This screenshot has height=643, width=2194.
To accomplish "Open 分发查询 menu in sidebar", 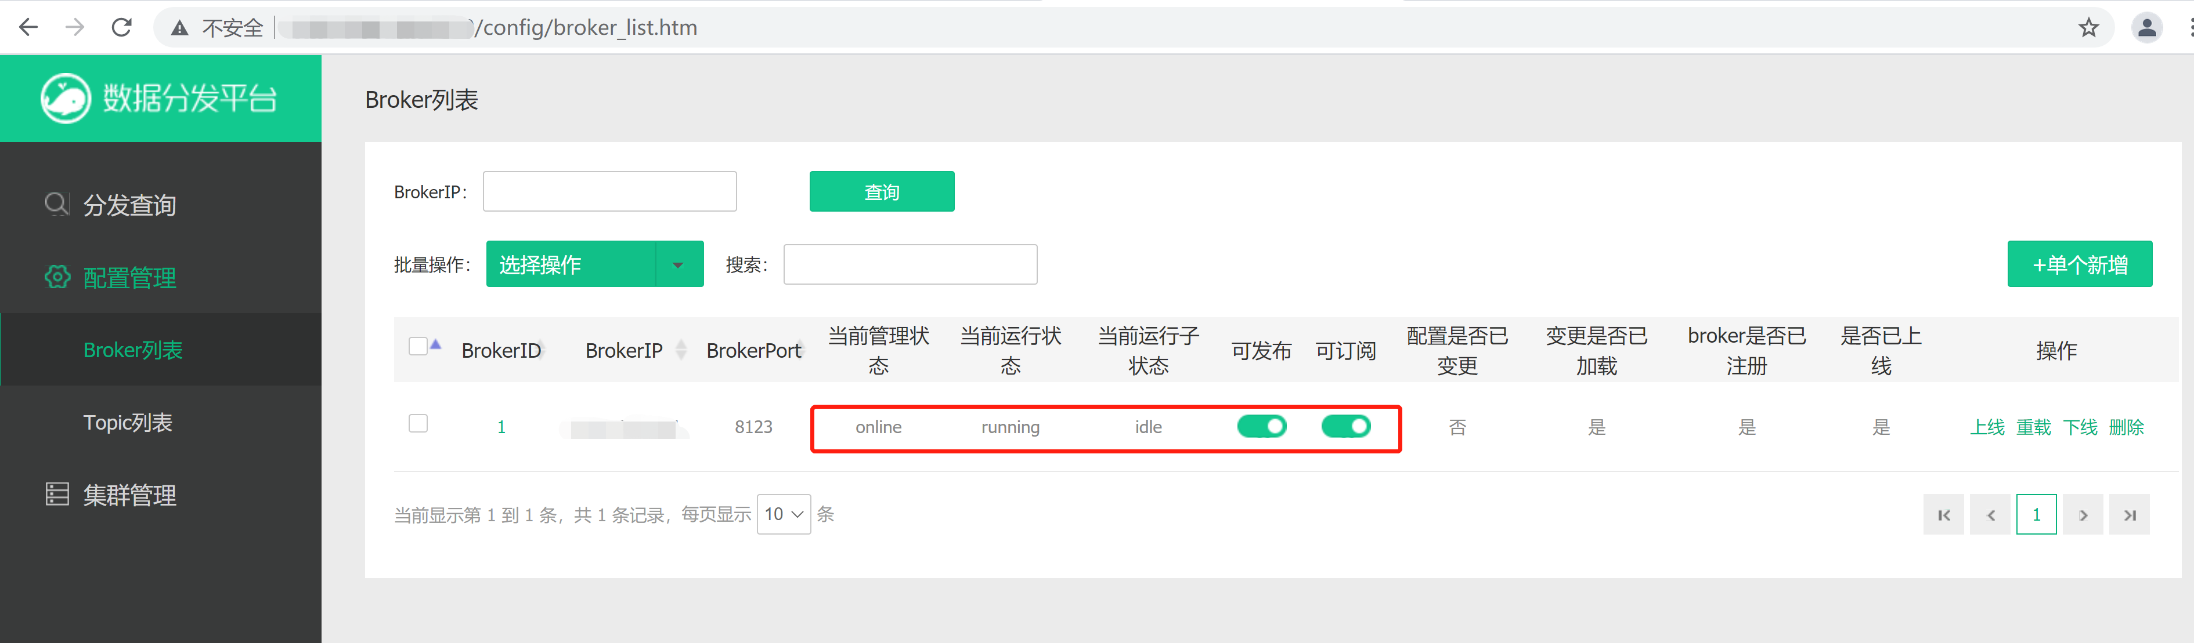I will pos(129,205).
